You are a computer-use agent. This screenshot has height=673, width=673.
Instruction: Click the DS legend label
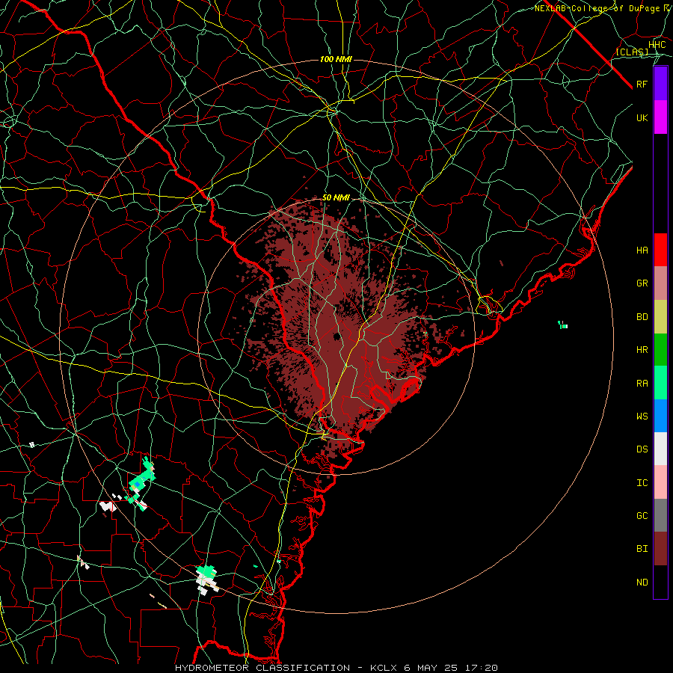(642, 449)
